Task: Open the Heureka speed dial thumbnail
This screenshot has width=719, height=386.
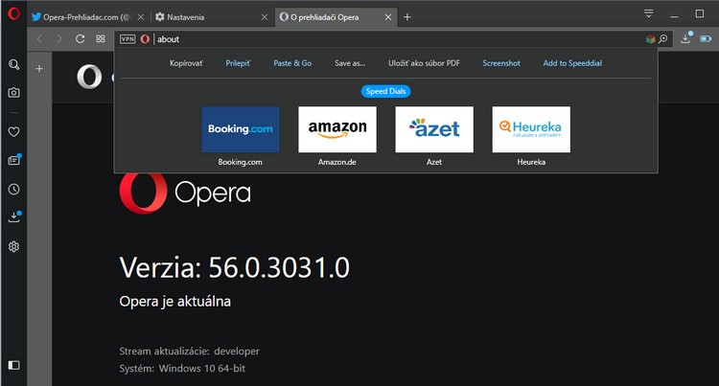Action: point(531,129)
